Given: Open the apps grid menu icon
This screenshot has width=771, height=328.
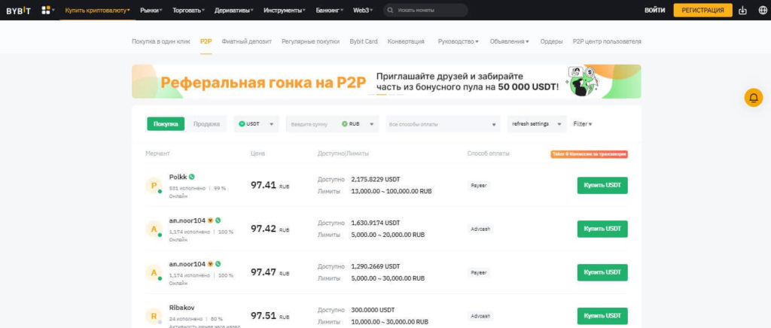Looking at the screenshot, I should click(x=46, y=11).
